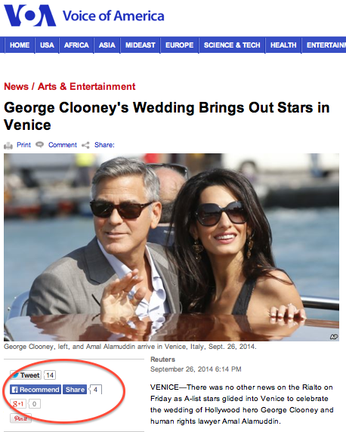Screen dimensions: 346x432
Task: Select the EUROPE menu item
Action: (179, 45)
